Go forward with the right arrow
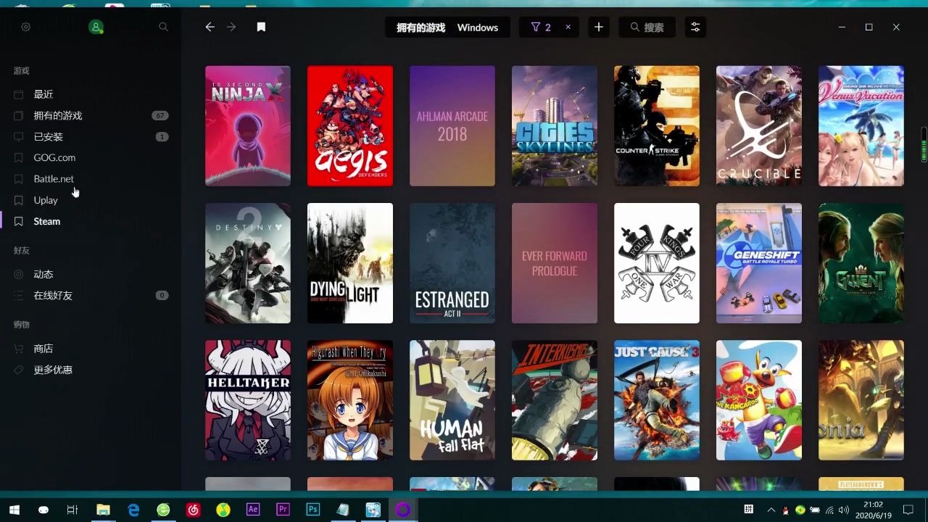The width and height of the screenshot is (928, 522). coord(231,27)
